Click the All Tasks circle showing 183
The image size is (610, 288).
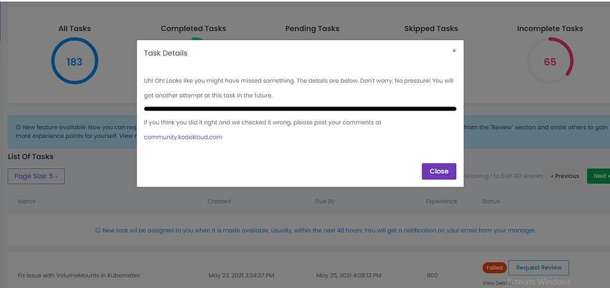(x=74, y=61)
